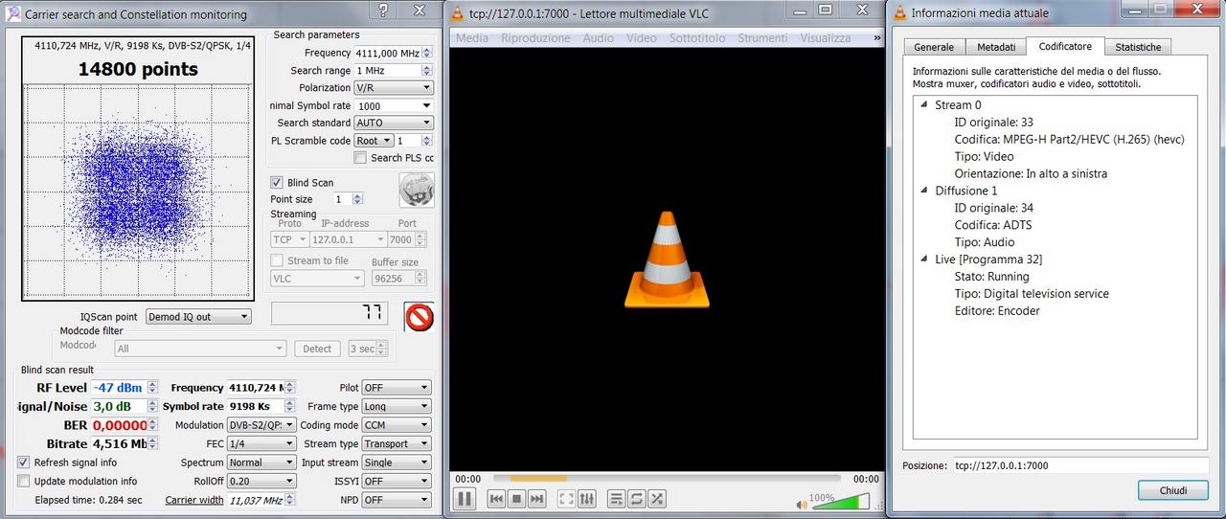Open the Coding mode CCM dropdown
Viewport: 1226px width, 519px height.
396,425
